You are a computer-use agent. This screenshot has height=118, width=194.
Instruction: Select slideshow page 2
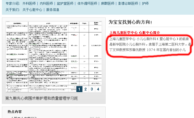(85, 89)
